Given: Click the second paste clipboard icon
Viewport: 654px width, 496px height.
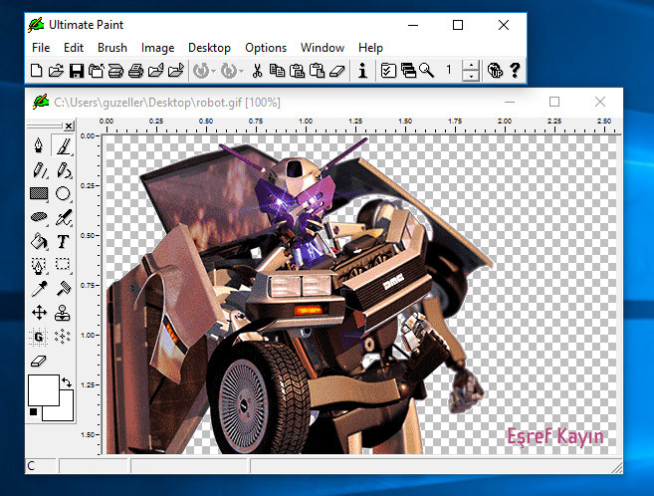Looking at the screenshot, I should (317, 70).
